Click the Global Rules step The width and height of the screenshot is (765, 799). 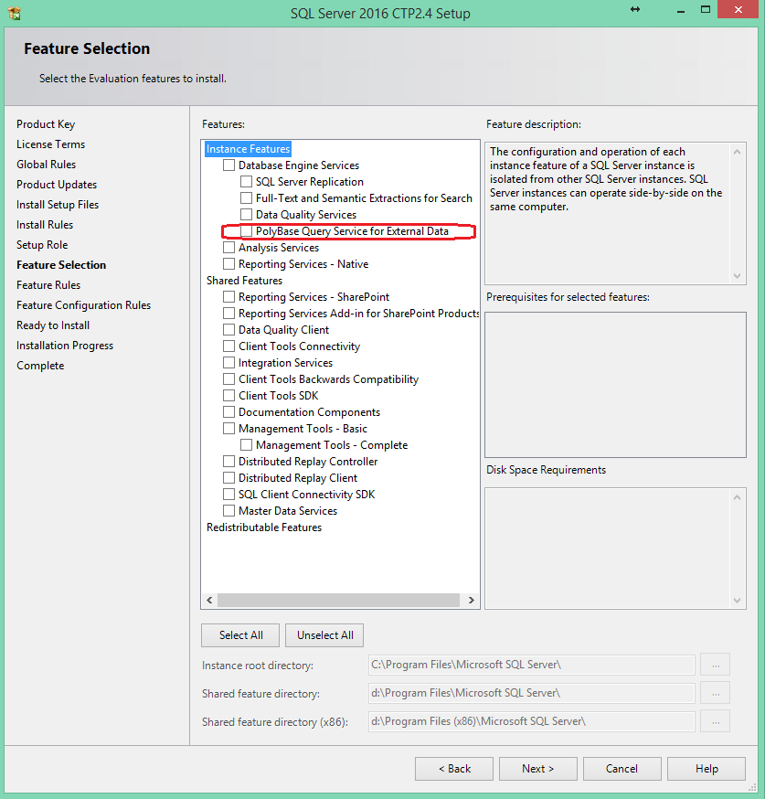[x=46, y=165]
